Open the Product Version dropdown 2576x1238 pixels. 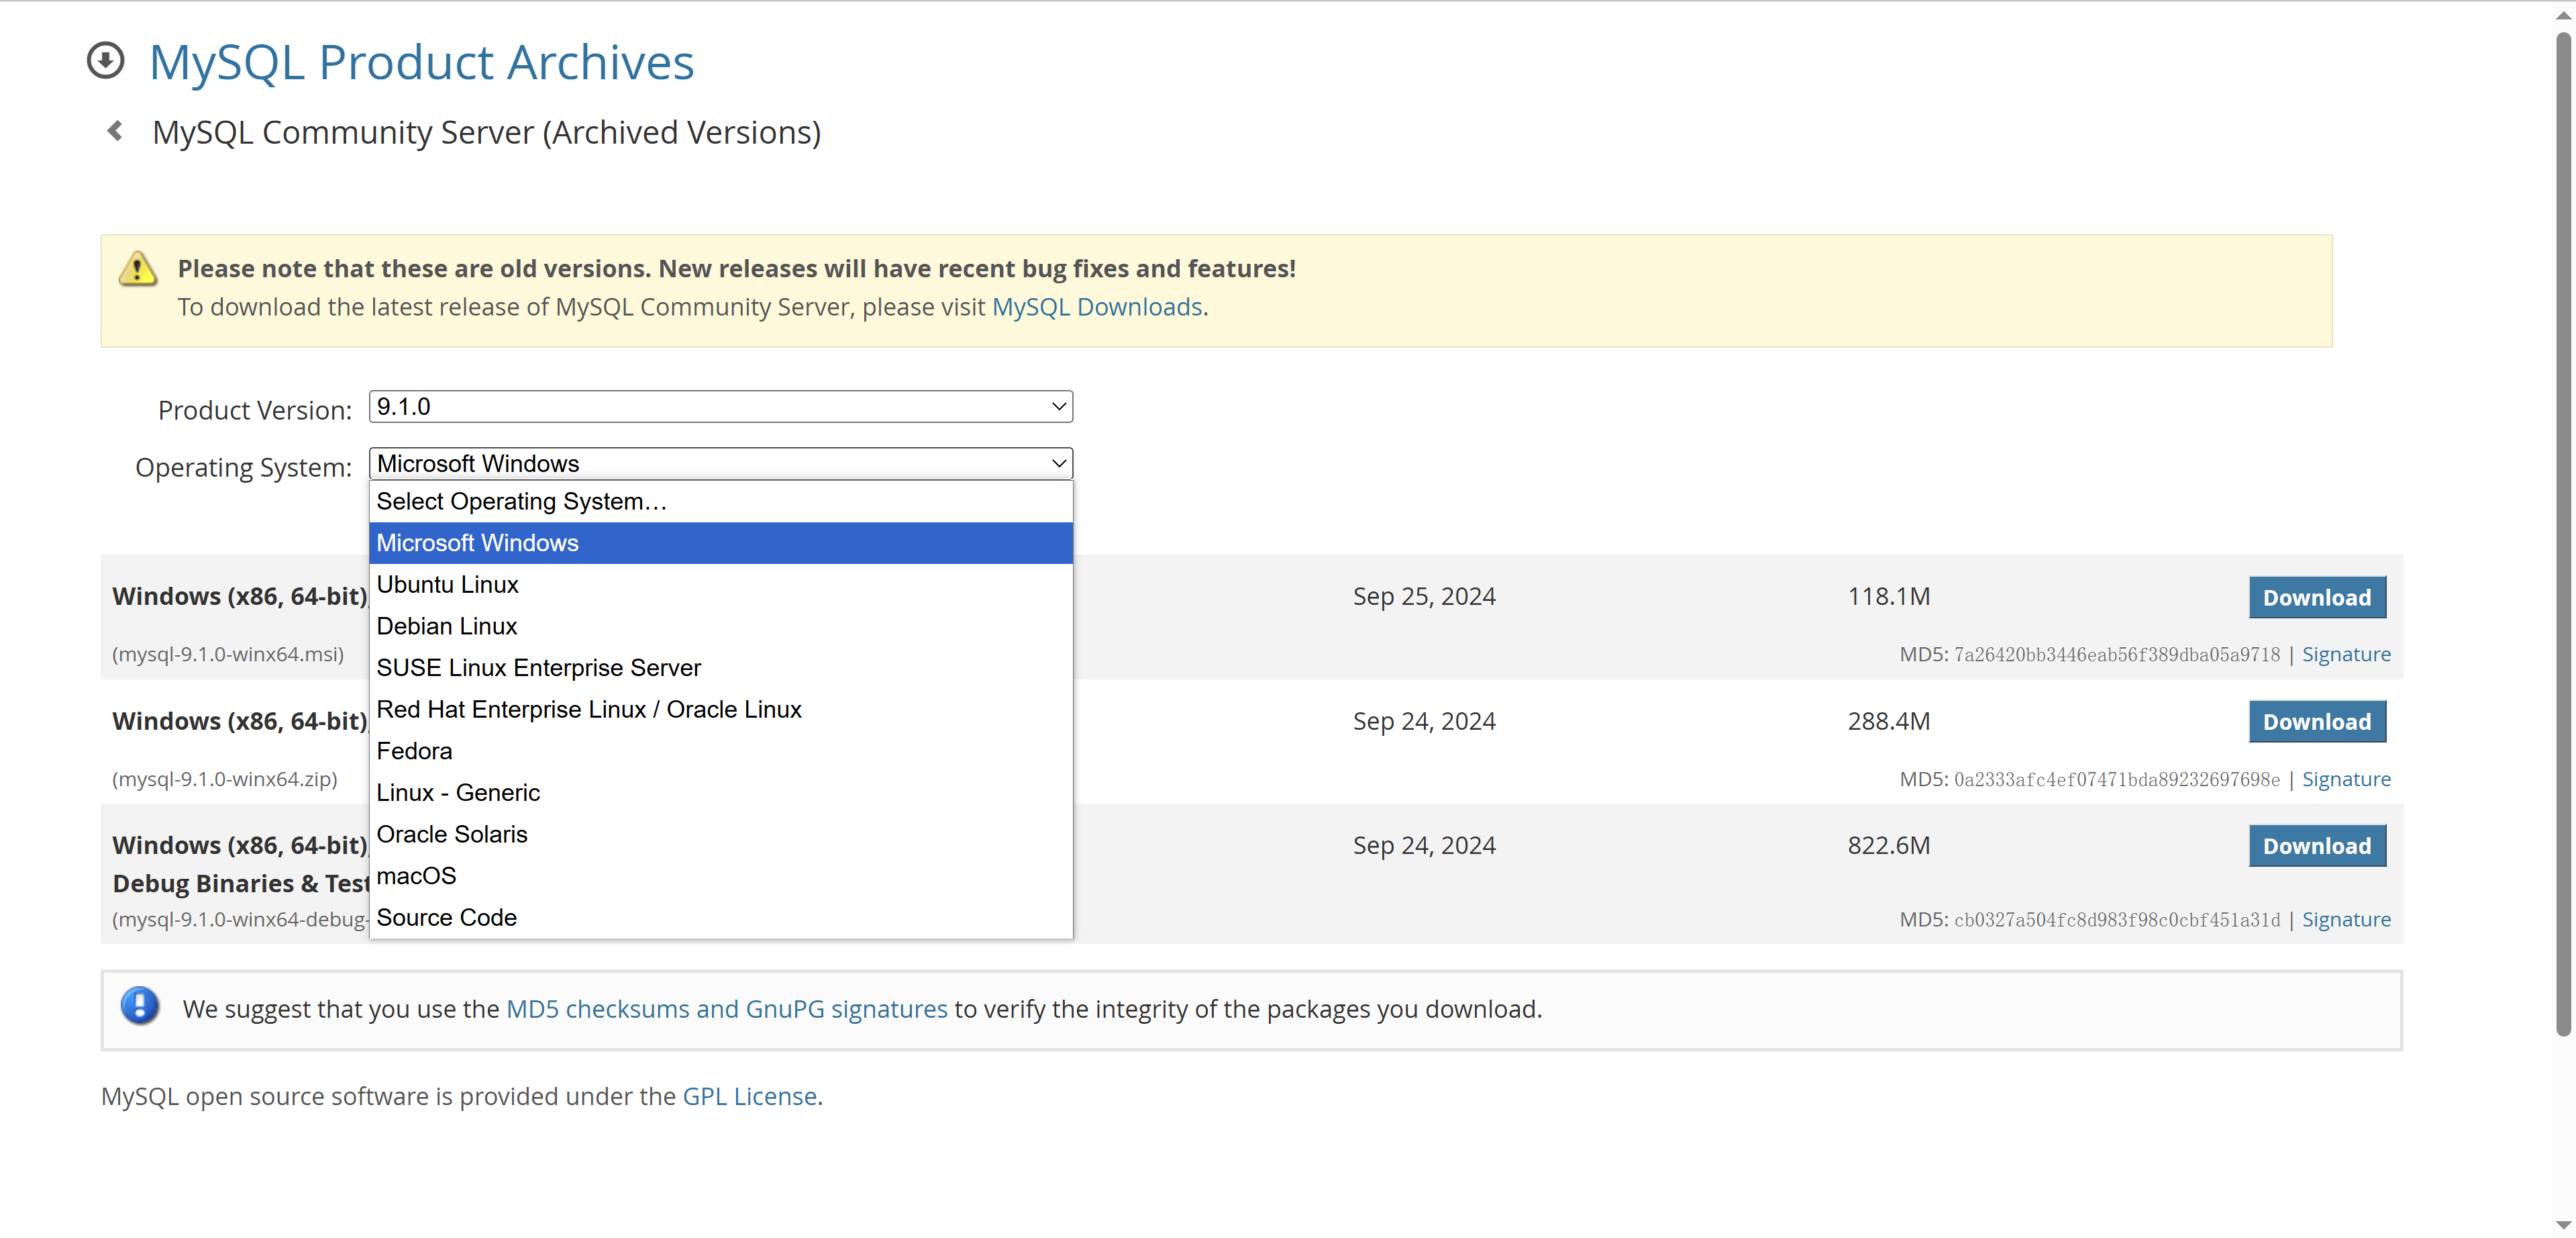pyautogui.click(x=720, y=406)
